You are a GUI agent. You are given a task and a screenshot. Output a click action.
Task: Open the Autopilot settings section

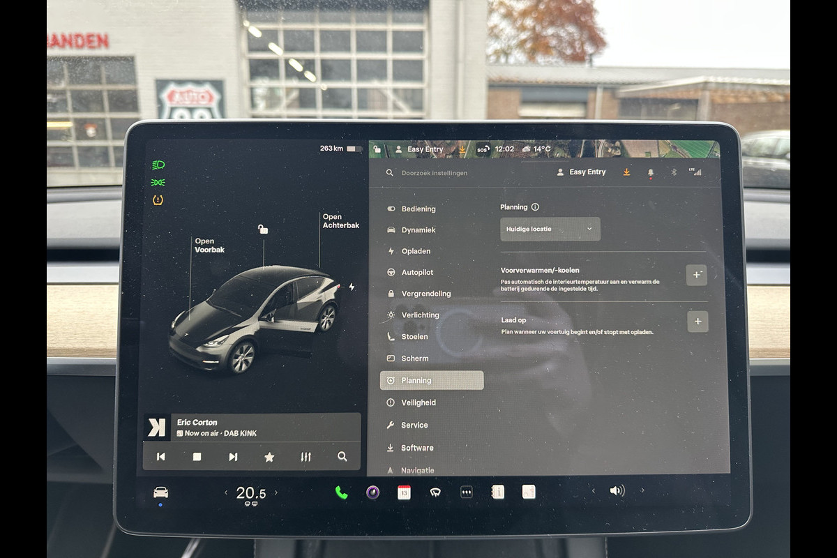417,273
